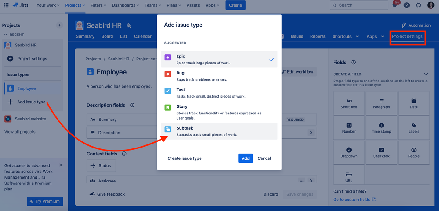Viewport: 439px width, 211px height.
Task: Switch to the List tab
Action: click(x=123, y=36)
